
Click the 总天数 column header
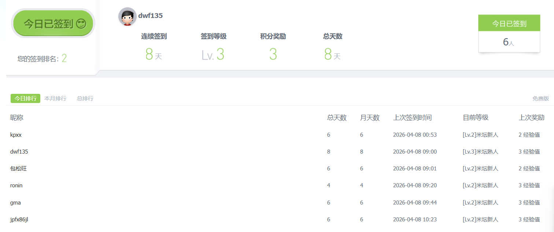point(337,118)
